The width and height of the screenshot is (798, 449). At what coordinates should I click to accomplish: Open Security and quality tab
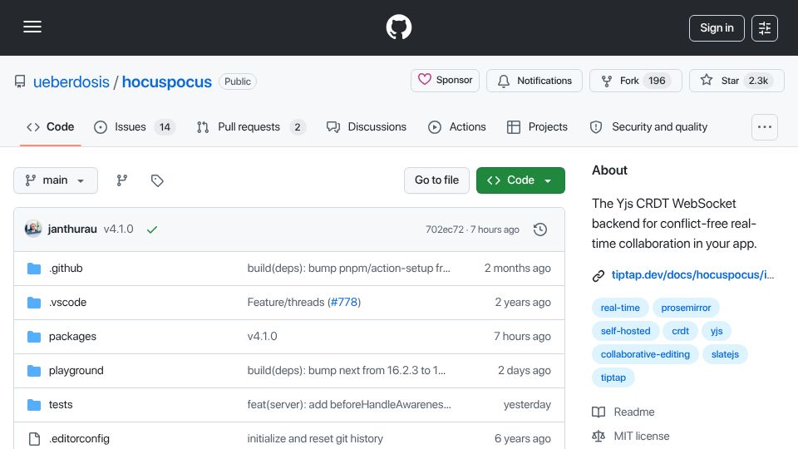pos(648,126)
